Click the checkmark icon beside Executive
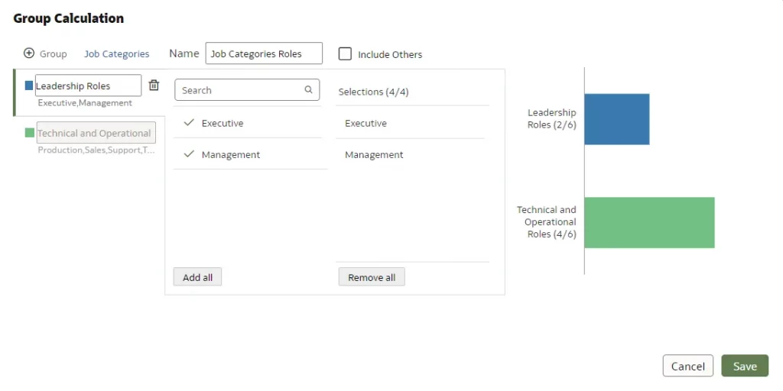The height and width of the screenshot is (391, 783). click(x=189, y=123)
